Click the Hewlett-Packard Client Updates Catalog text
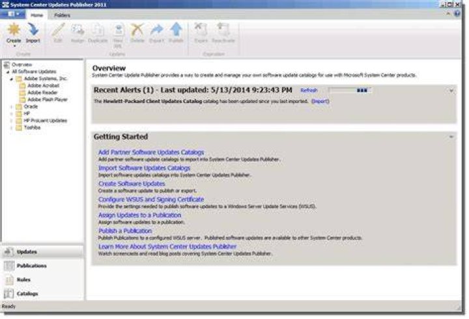469x319 pixels. point(152,101)
